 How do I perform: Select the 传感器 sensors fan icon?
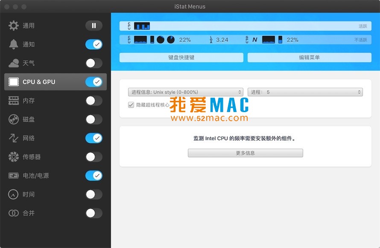point(14,157)
